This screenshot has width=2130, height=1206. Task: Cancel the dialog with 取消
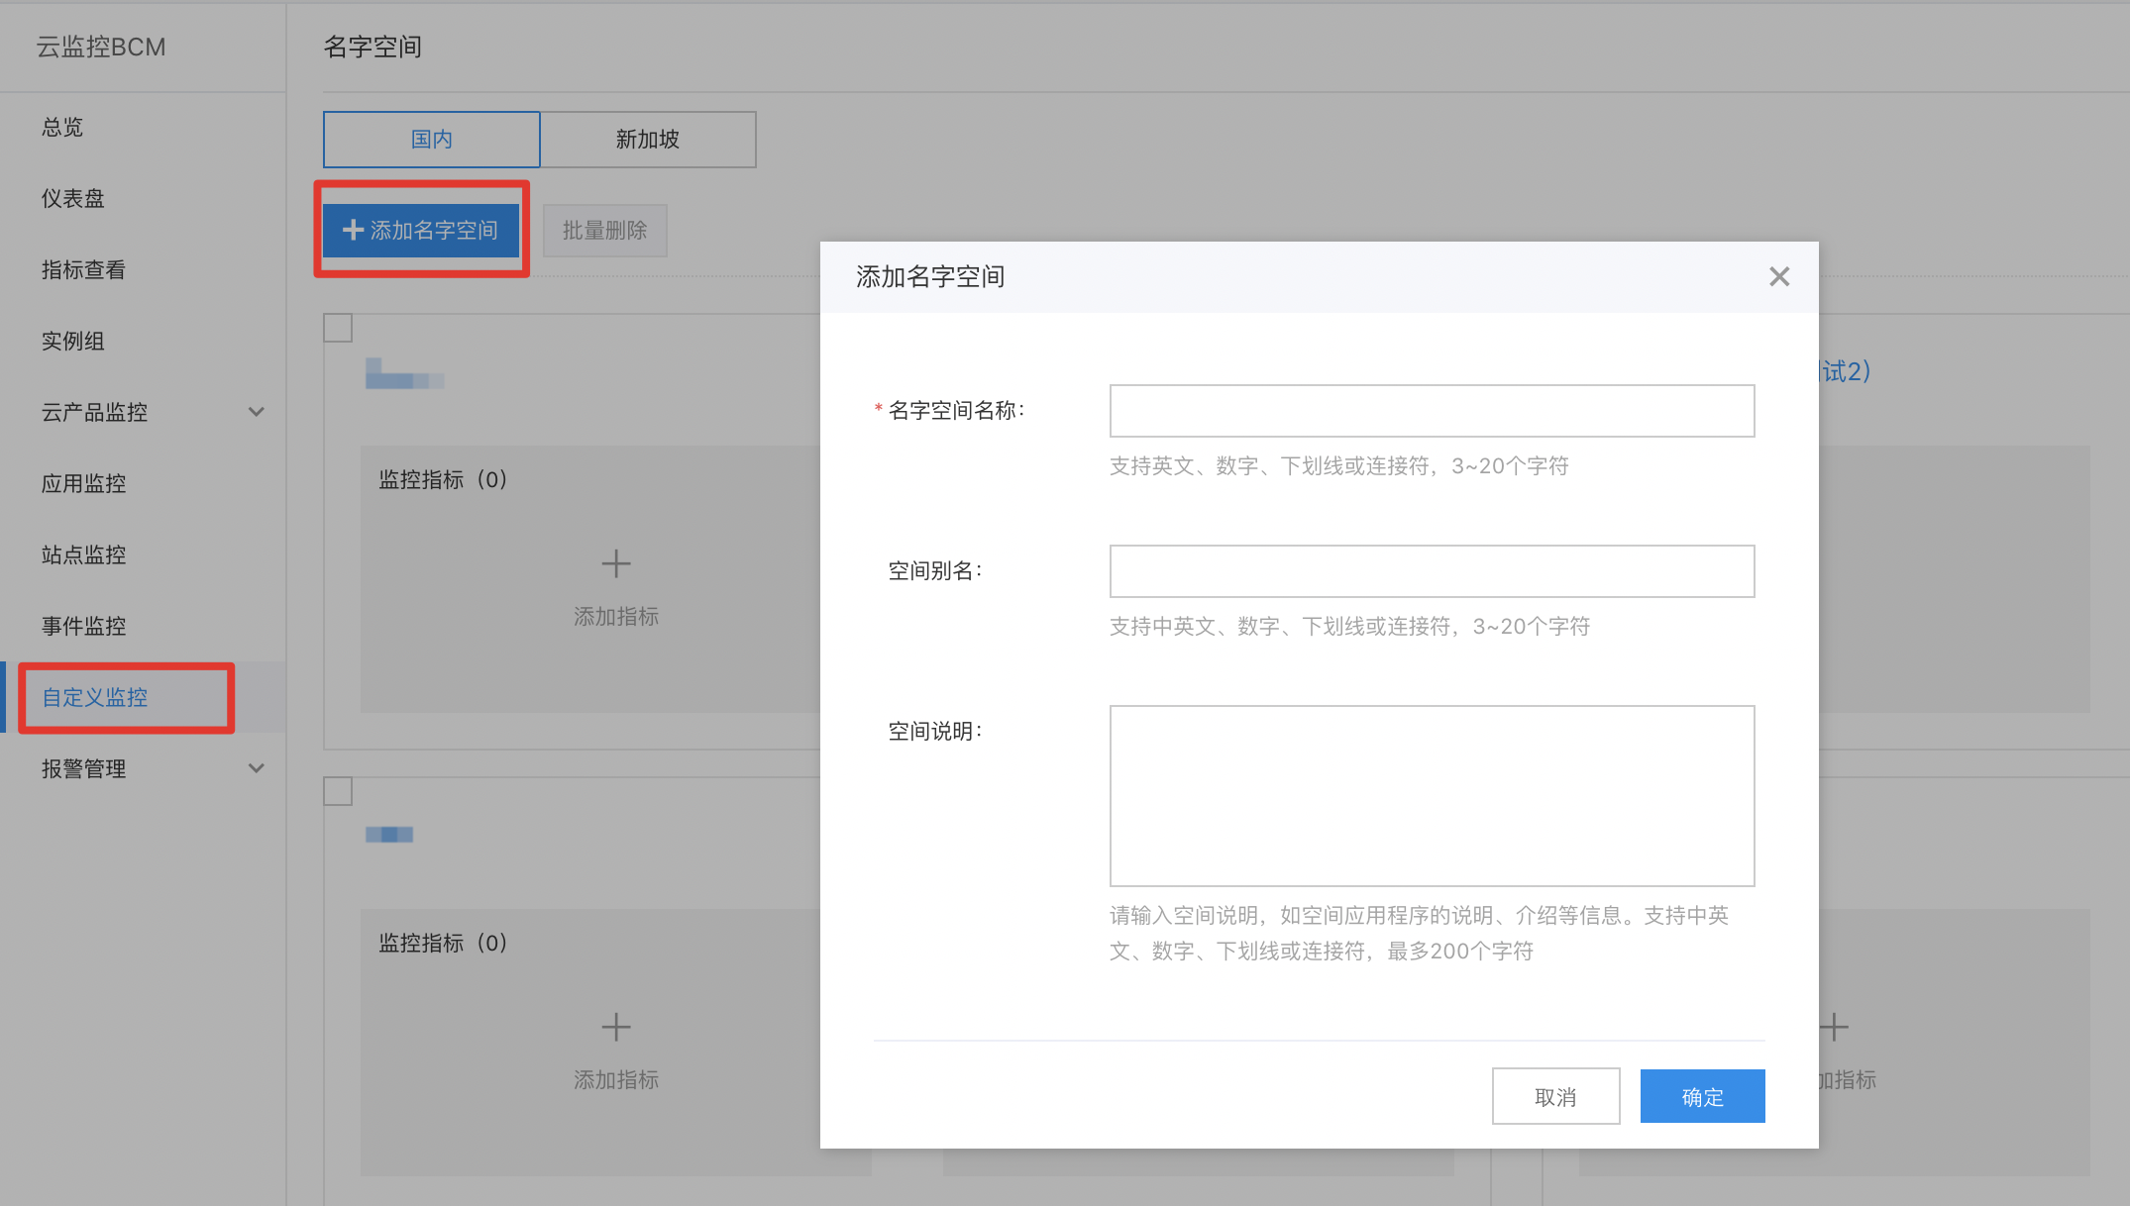pos(1555,1096)
